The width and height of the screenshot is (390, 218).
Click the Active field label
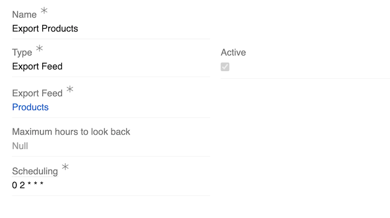pyautogui.click(x=233, y=53)
